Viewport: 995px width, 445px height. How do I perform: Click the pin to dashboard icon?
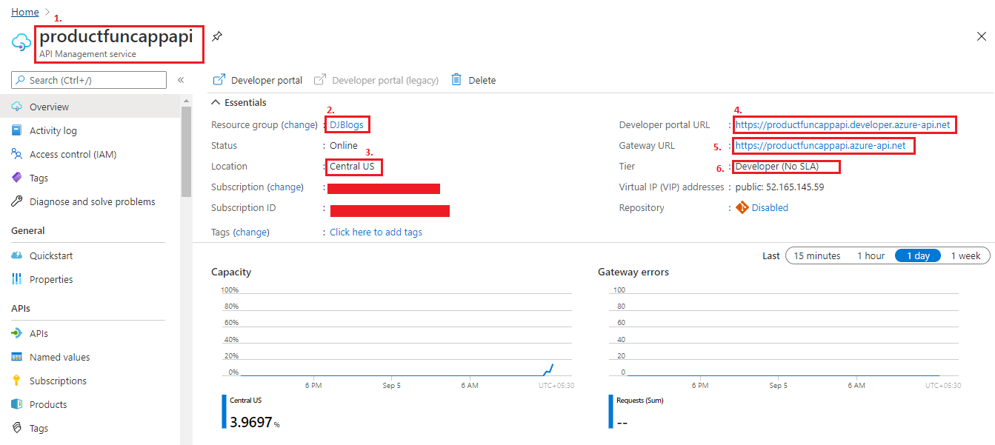click(216, 36)
